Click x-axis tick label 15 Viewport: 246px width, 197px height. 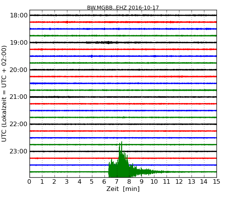tap(216, 182)
